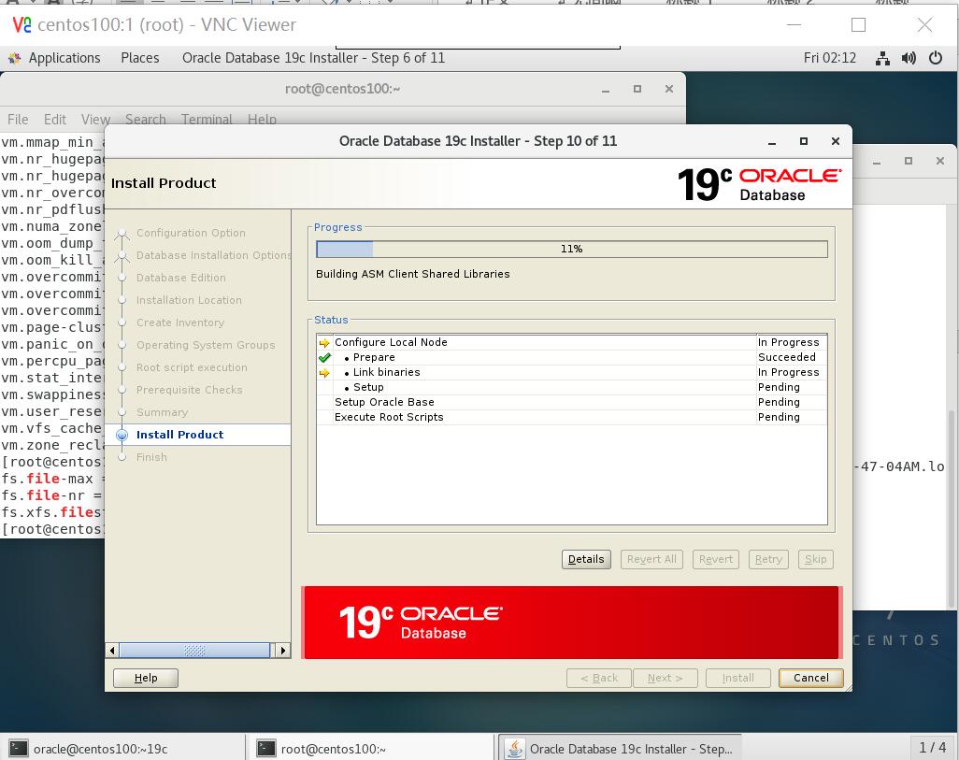The image size is (959, 760).
Task: Select the Installation Location step
Action: 189,300
